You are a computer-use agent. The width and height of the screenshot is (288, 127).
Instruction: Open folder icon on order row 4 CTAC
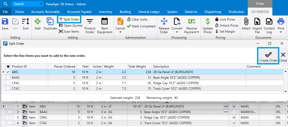click(x=25, y=123)
